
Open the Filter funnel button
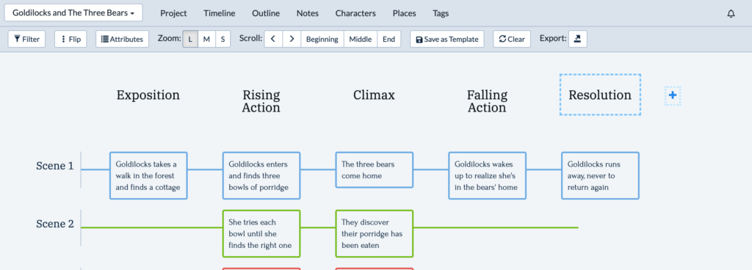point(27,40)
